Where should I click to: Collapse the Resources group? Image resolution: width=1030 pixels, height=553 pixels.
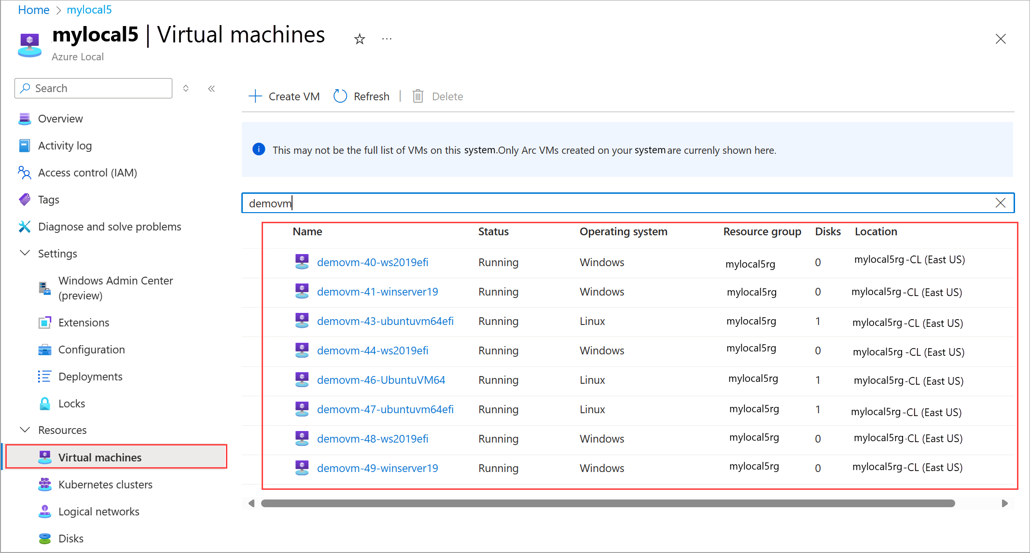tap(25, 430)
